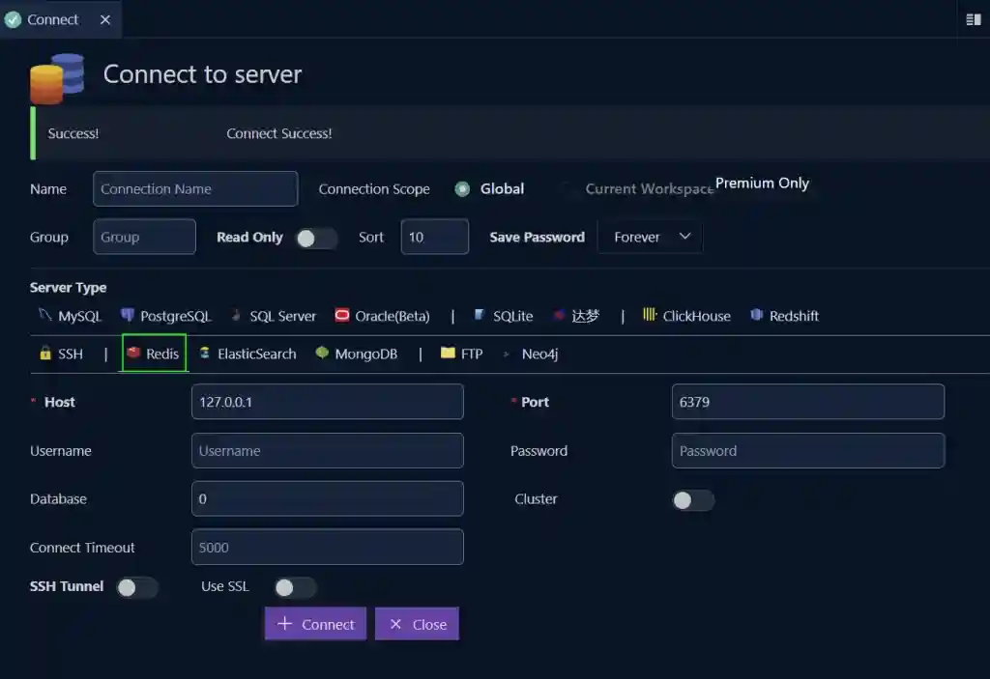
Task: Click the Connection Name input field
Action: pyautogui.click(x=194, y=188)
